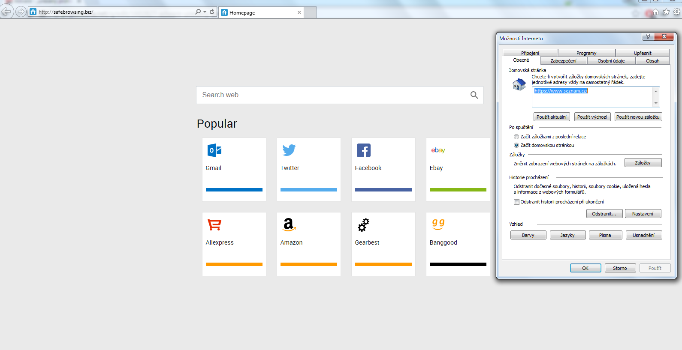Open the Jazyky button
This screenshot has height=350, width=682.
[x=568, y=235]
